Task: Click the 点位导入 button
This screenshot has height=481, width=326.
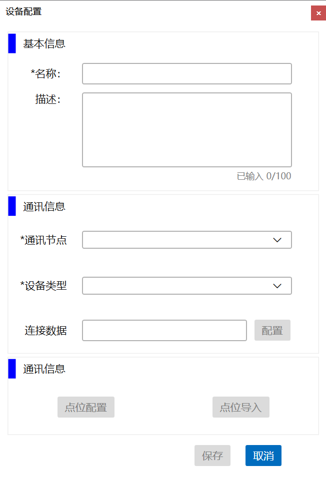Action: pyautogui.click(x=241, y=407)
